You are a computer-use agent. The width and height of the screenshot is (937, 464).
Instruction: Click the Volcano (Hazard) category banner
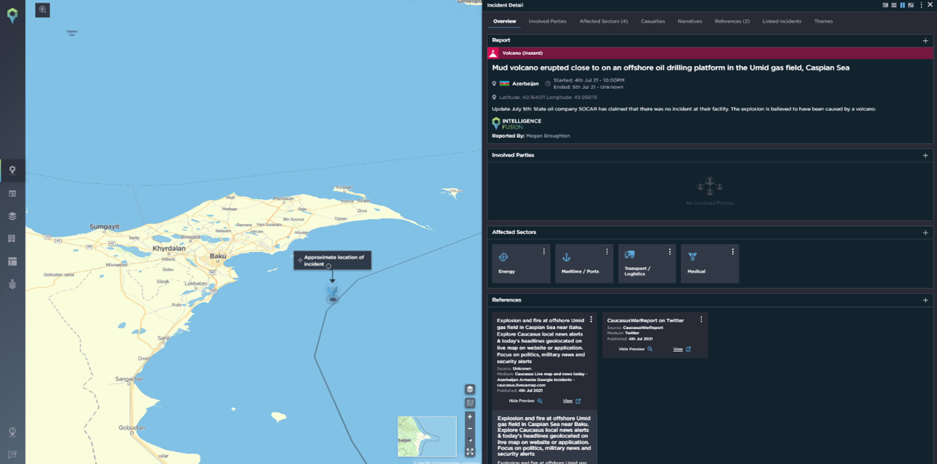(710, 53)
